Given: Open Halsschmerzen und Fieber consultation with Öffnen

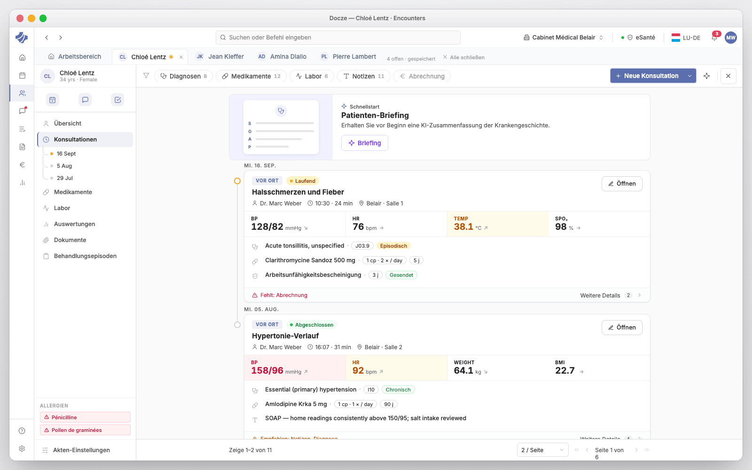Looking at the screenshot, I should coord(622,183).
